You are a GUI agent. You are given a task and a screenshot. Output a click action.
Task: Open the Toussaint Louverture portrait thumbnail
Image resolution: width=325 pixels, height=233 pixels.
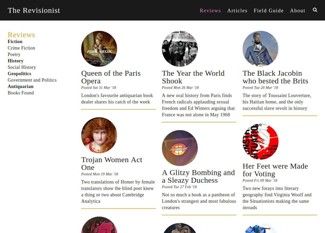click(x=261, y=49)
